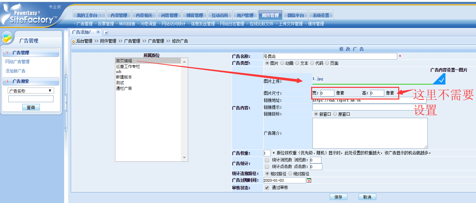Choose 原窗口 as link target
This screenshot has height=203, width=476.
pos(335,114)
